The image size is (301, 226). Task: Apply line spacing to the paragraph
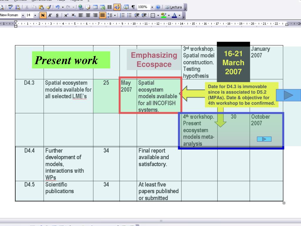(110, 15)
